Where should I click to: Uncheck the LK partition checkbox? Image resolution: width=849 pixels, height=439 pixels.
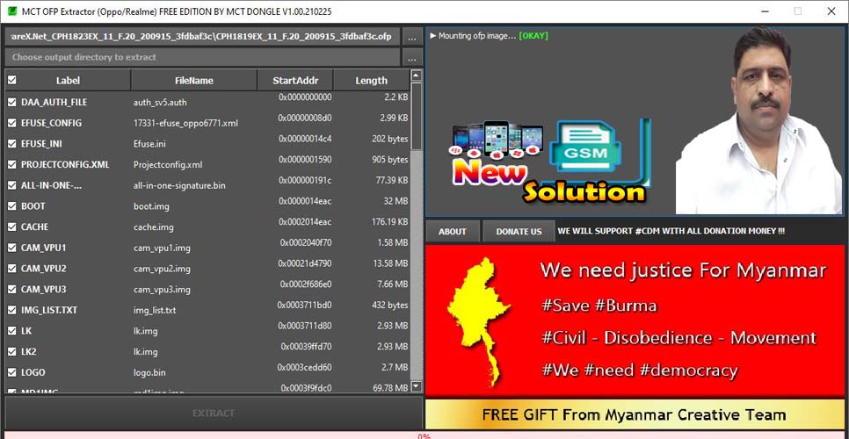pyautogui.click(x=12, y=331)
